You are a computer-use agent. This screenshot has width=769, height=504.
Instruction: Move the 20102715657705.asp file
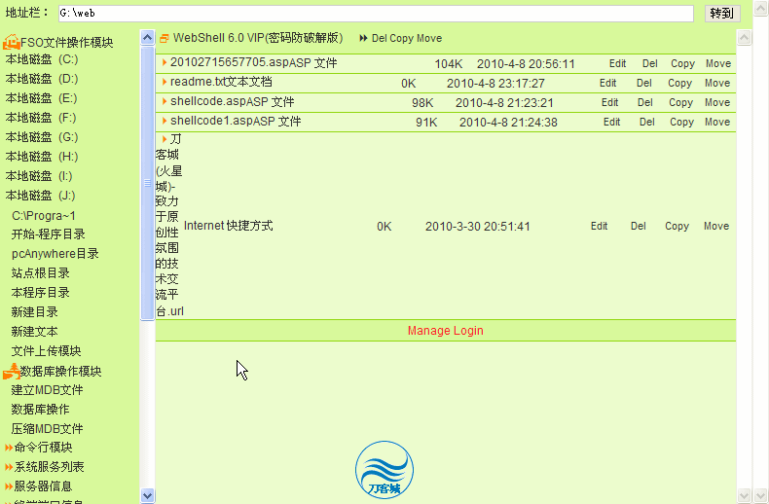[x=718, y=64]
